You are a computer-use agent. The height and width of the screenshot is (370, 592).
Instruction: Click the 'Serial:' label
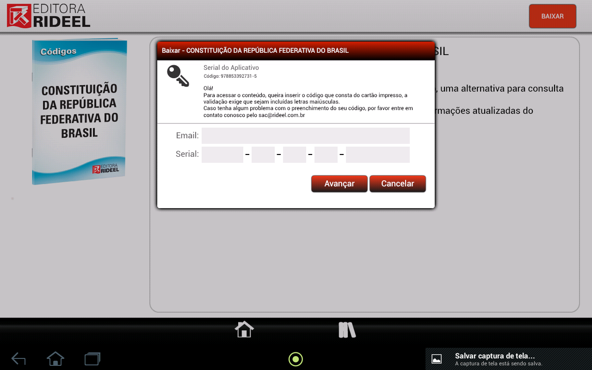click(187, 154)
